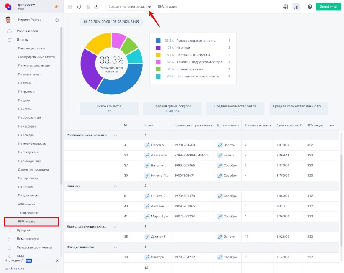Toggle the sun theme icon
This screenshot has width=344, height=273.
[x=56, y=7]
